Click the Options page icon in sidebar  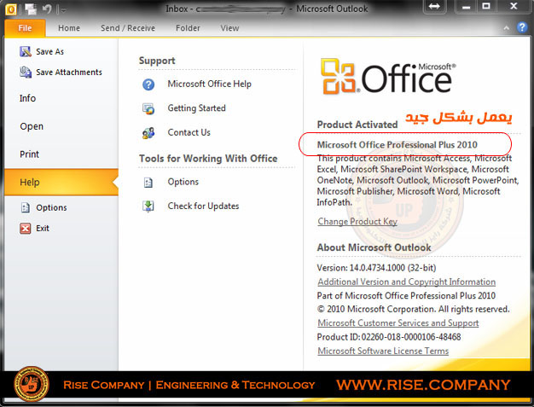coord(26,207)
